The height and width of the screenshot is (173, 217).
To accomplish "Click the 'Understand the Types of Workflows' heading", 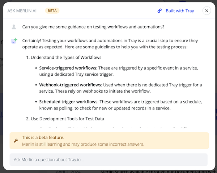I will [66, 57].
